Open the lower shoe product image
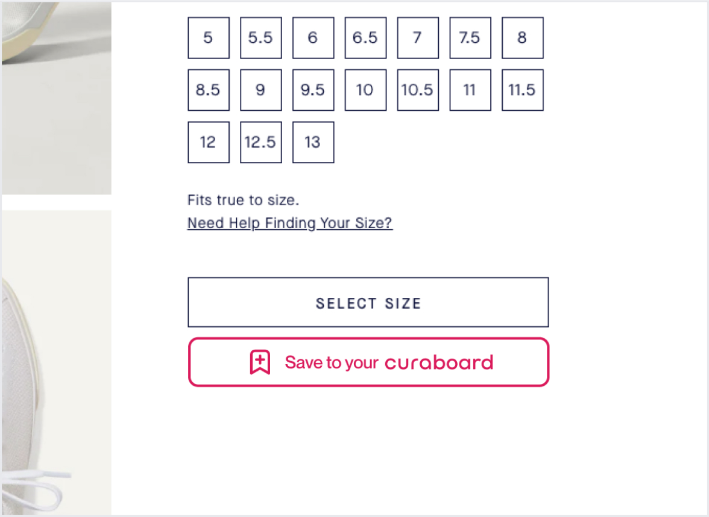The height and width of the screenshot is (517, 709). point(57,362)
